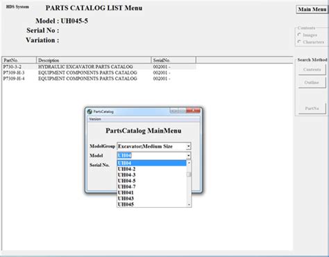Choose highlighted UH04 in model list

pyautogui.click(x=152, y=163)
